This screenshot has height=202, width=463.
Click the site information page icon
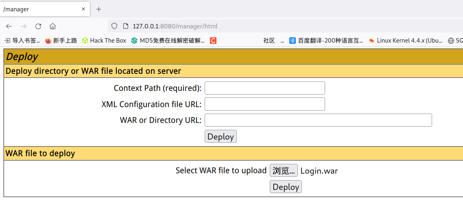(x=125, y=26)
